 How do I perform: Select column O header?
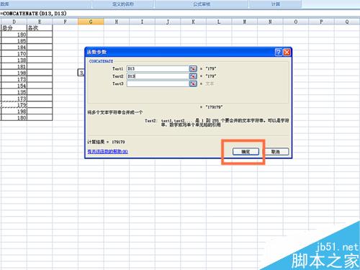click(x=296, y=22)
